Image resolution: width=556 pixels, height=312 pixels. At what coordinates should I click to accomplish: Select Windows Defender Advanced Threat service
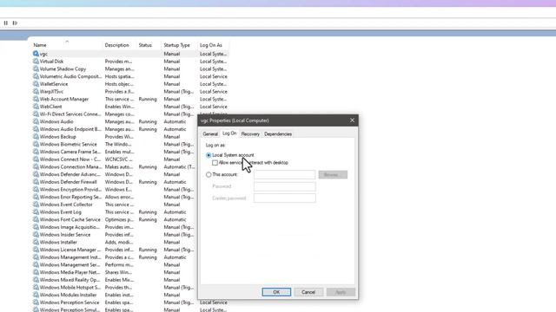(115, 174)
